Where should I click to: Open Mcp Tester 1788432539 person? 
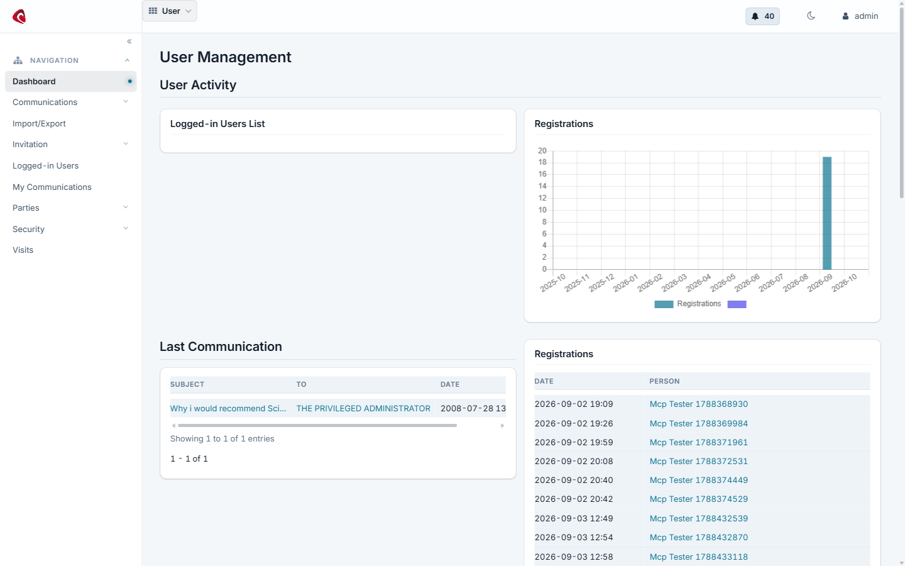(699, 519)
